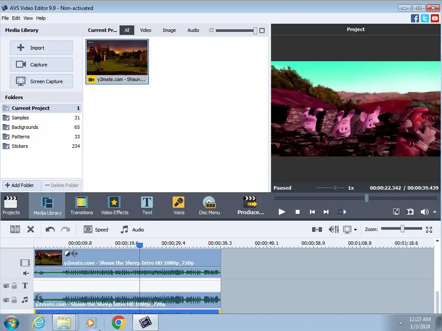Screen dimensions: 442x331
Task: Open the Speed settings
Action: (x=96, y=229)
